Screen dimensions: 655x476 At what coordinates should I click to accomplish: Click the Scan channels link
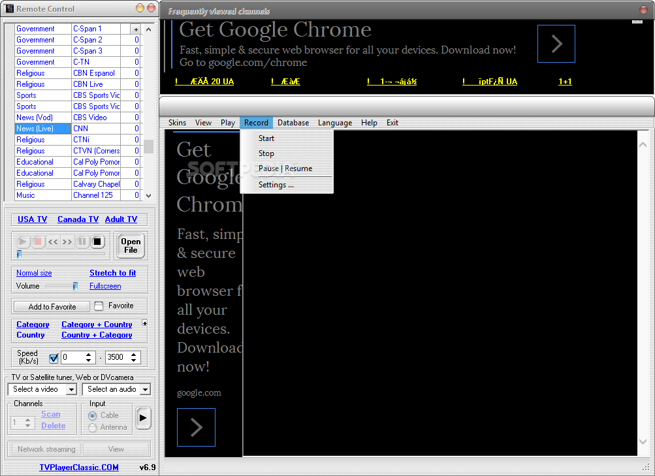coord(50,414)
